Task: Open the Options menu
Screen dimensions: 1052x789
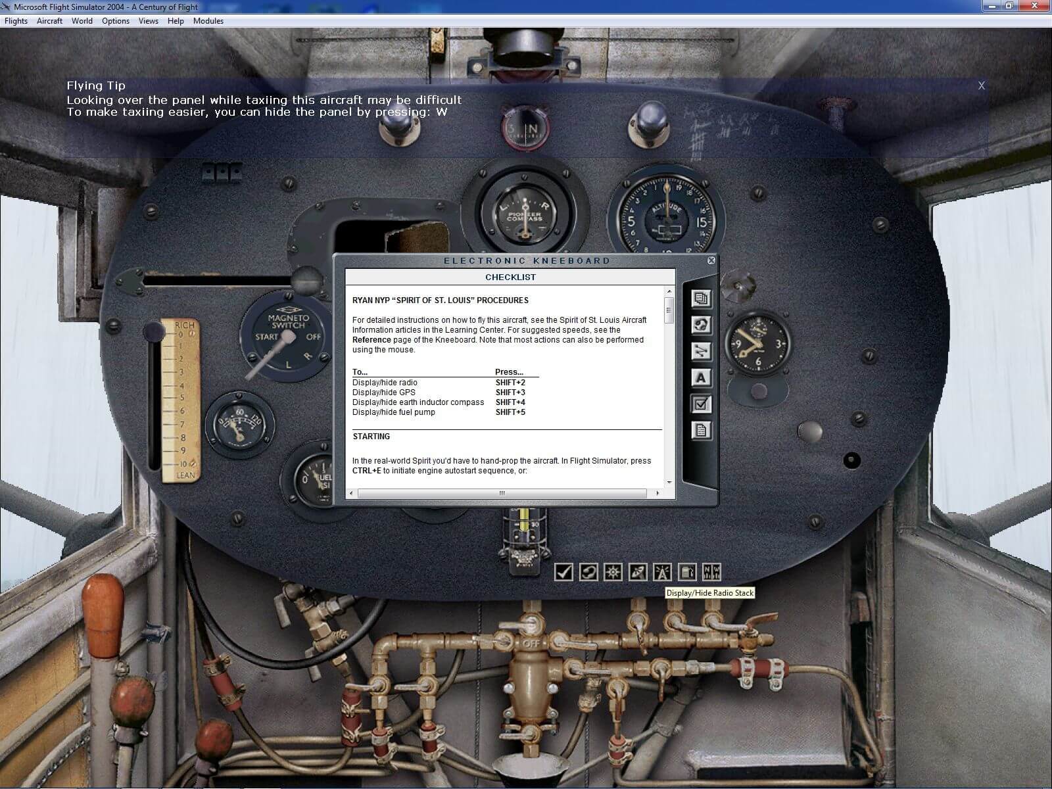Action: pyautogui.click(x=116, y=21)
